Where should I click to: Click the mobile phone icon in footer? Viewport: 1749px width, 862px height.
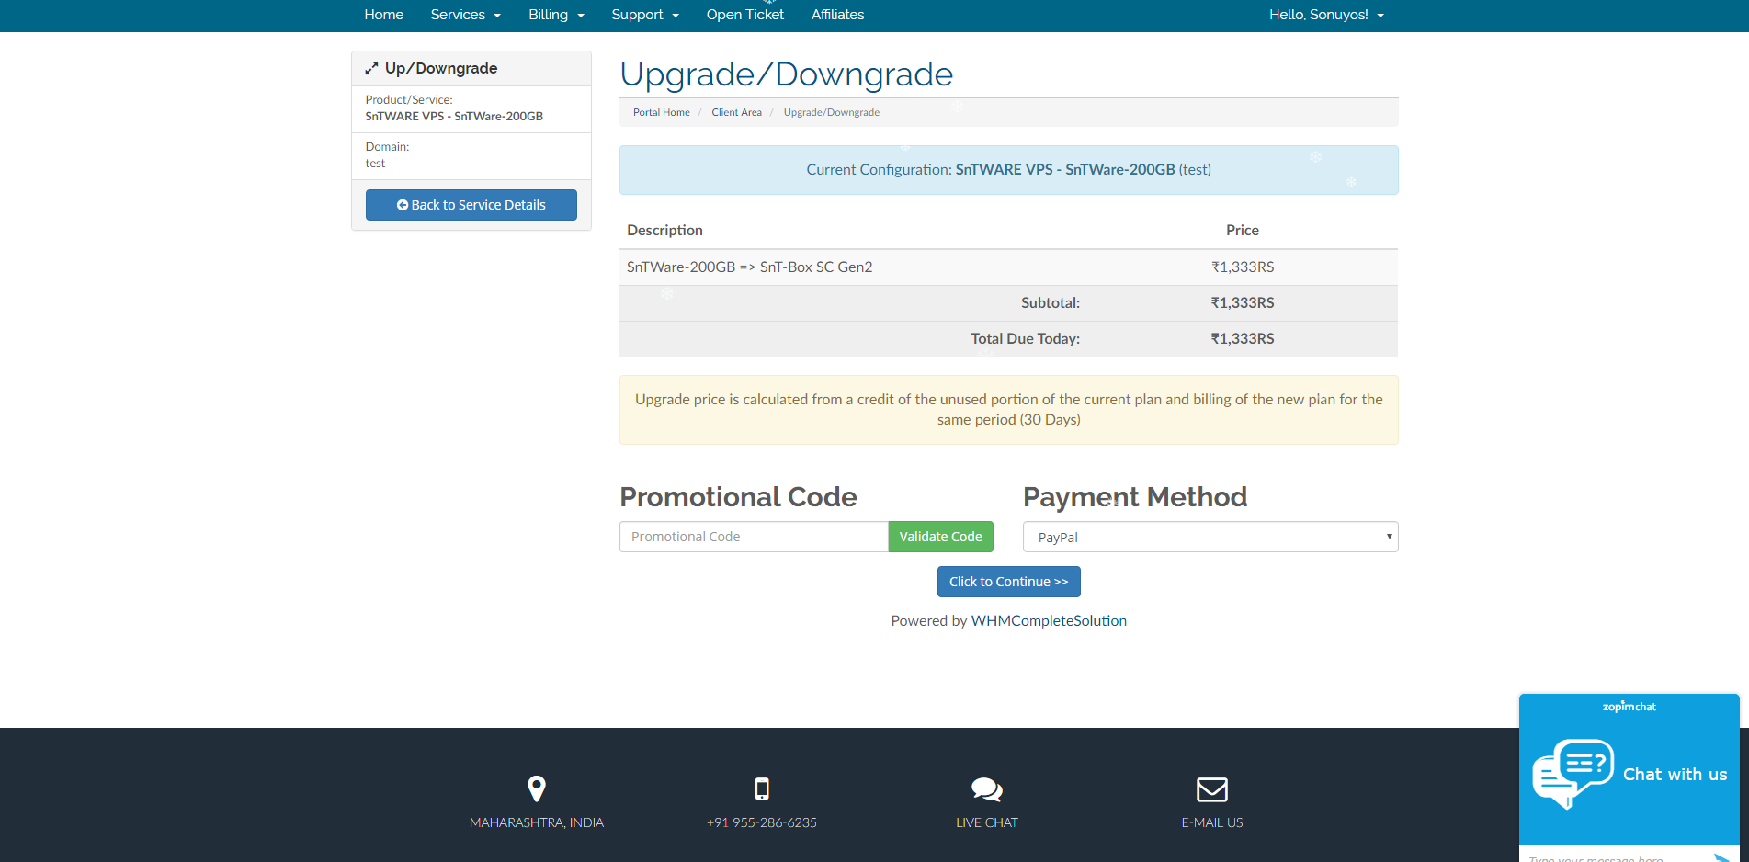(x=762, y=788)
